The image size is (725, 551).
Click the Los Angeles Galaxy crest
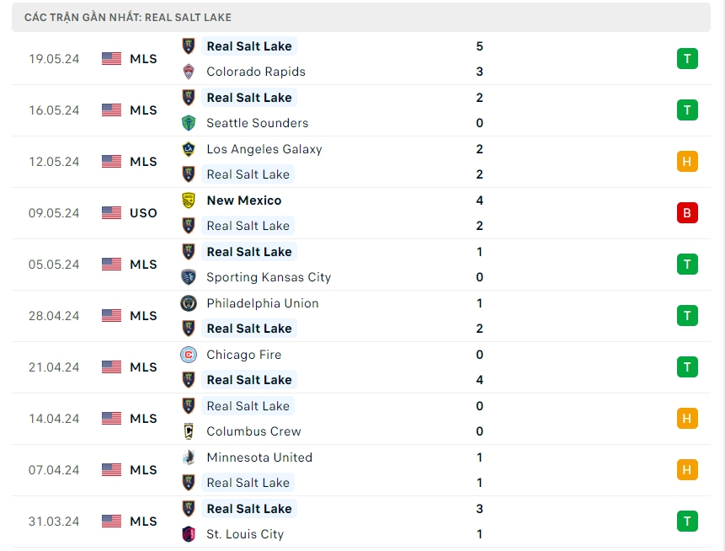click(189, 149)
